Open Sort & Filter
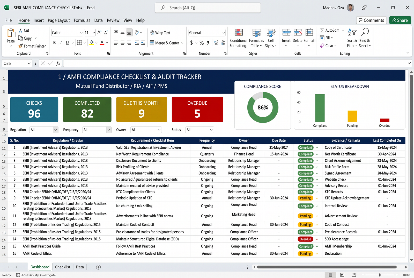 (352, 38)
